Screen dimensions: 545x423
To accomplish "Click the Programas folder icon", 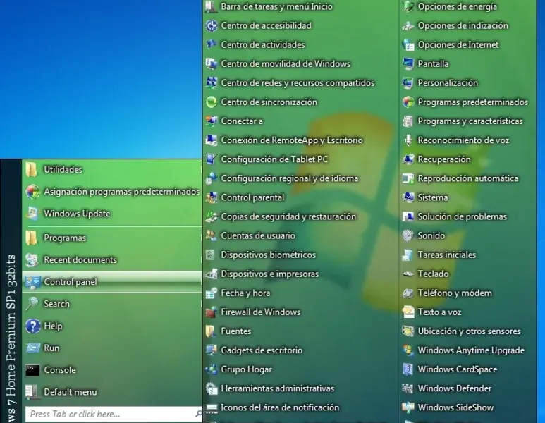I will 32,238.
